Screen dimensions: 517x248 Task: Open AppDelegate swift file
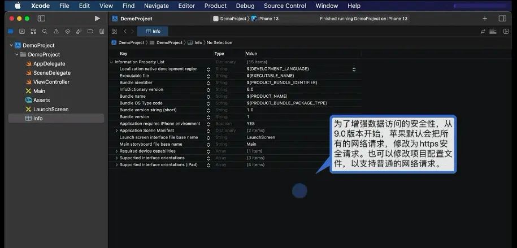[x=45, y=64]
